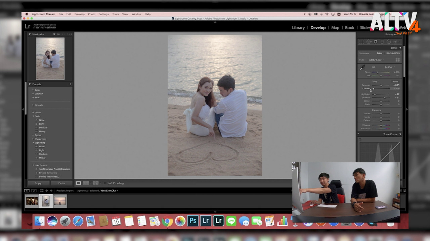Viewport: 430px width, 241px height.
Task: Collapse the Navigator panel
Action: click(x=30, y=34)
